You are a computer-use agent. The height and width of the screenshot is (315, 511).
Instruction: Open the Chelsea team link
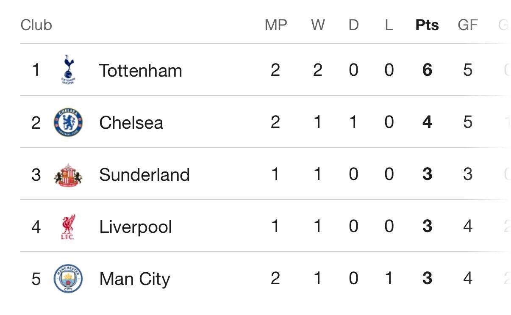pos(131,123)
